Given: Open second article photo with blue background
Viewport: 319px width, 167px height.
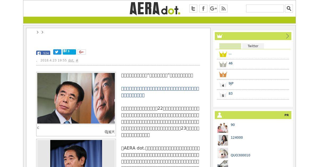Looking at the screenshot, I should click(x=76, y=153).
